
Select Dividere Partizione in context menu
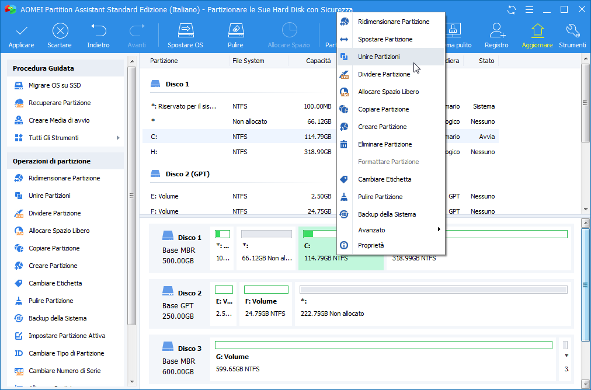(x=384, y=74)
